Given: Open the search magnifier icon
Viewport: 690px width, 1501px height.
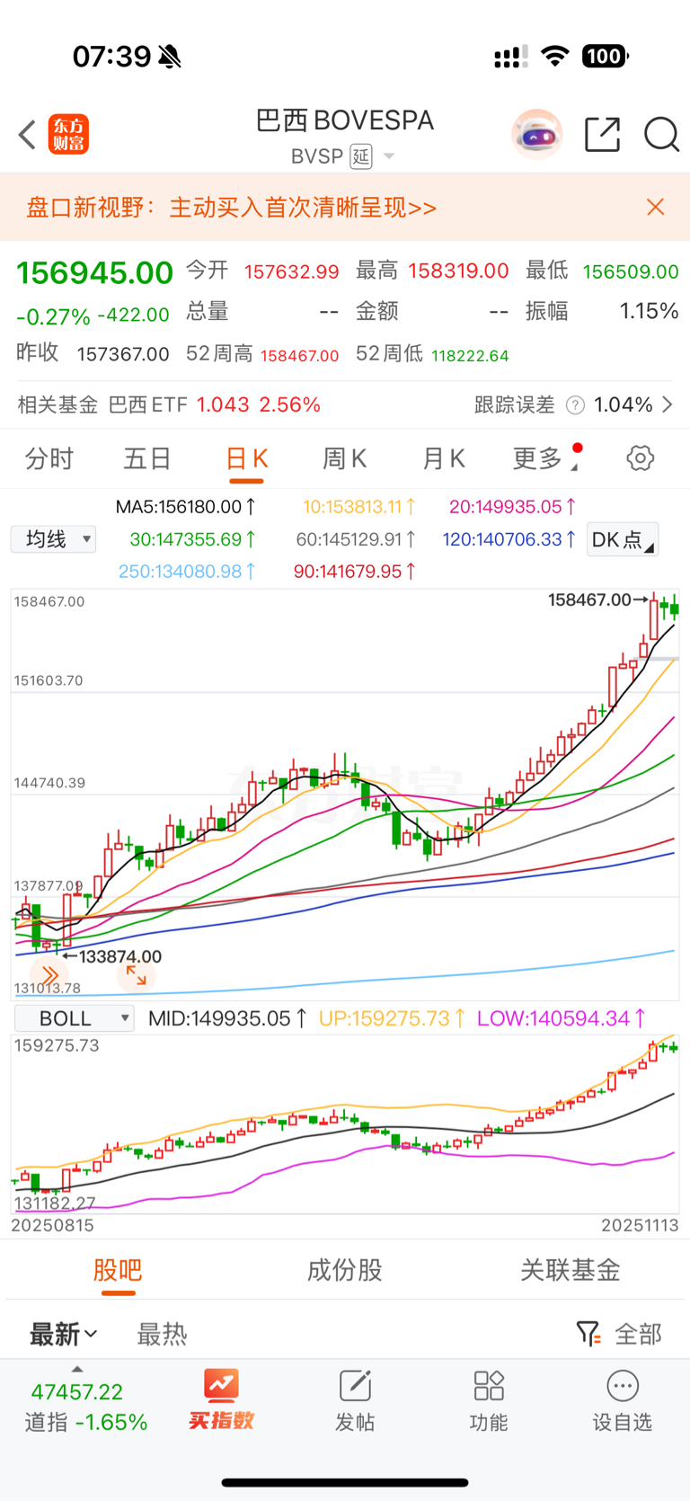Looking at the screenshot, I should click(661, 135).
